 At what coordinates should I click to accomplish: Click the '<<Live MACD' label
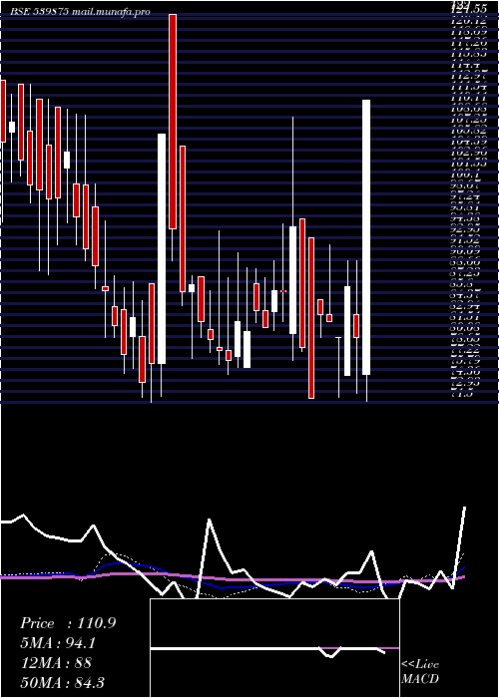420,672
